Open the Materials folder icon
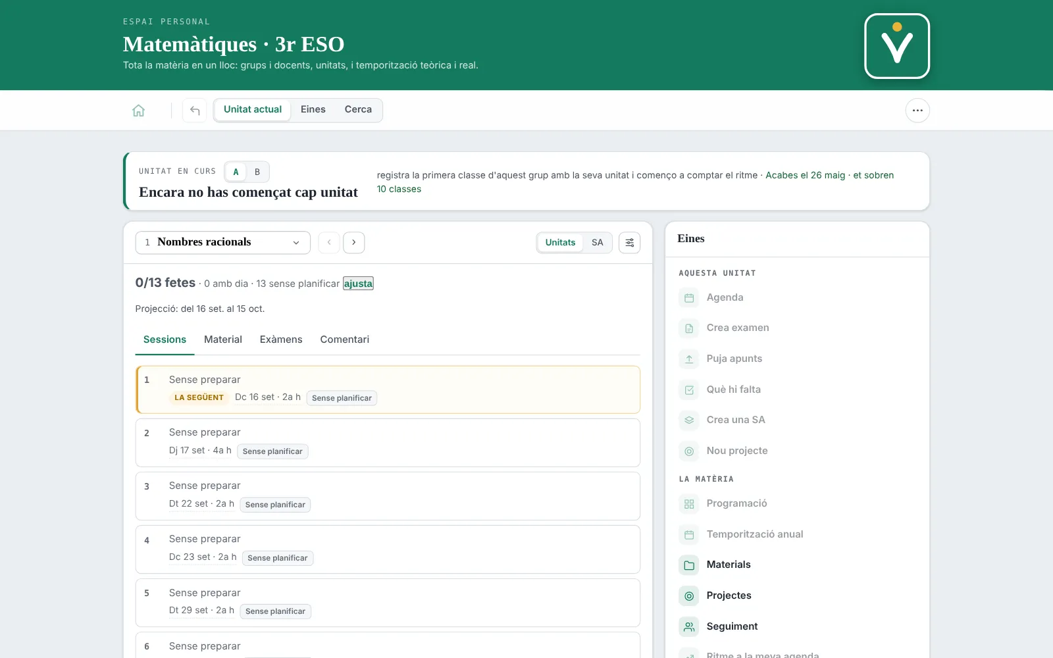Viewport: 1053px width, 658px height. (689, 565)
